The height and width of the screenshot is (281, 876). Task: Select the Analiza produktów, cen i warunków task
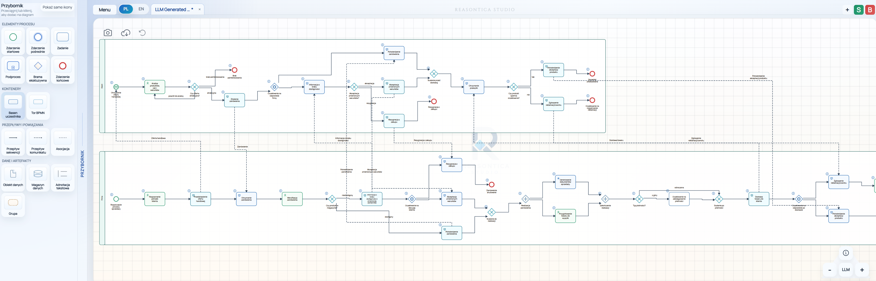[155, 87]
